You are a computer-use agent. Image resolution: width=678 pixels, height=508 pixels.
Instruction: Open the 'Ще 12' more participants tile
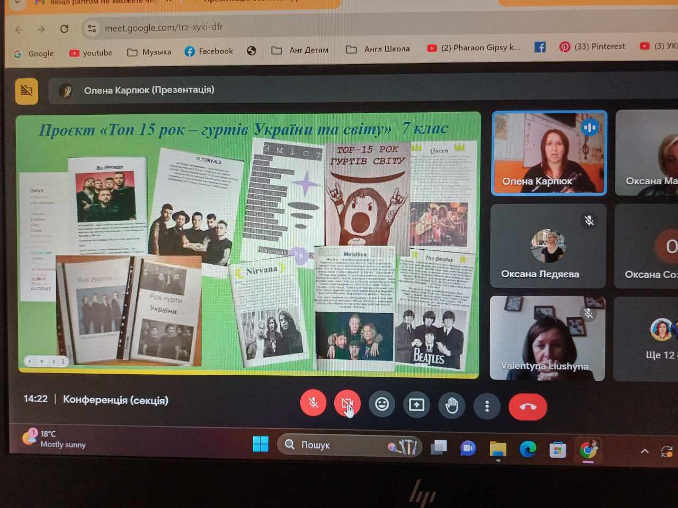[646, 339]
